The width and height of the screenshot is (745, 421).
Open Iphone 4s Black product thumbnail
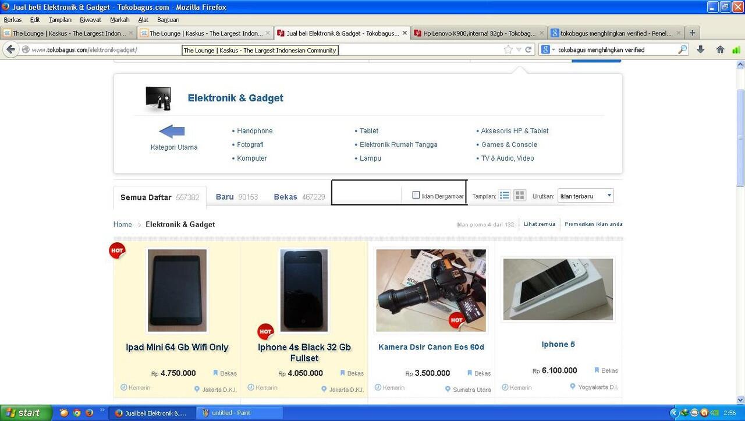[x=304, y=290]
